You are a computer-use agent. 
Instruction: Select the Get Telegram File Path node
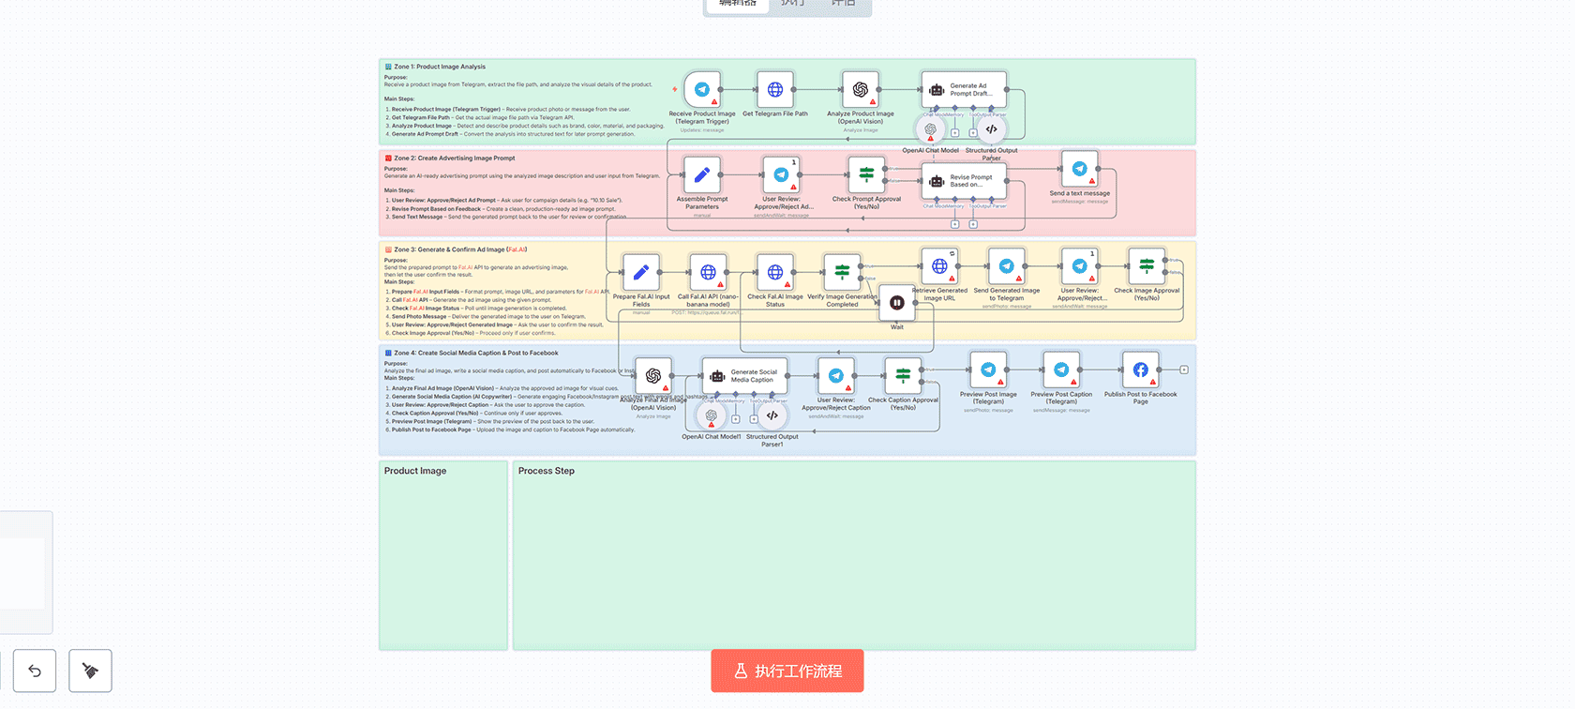coord(774,90)
